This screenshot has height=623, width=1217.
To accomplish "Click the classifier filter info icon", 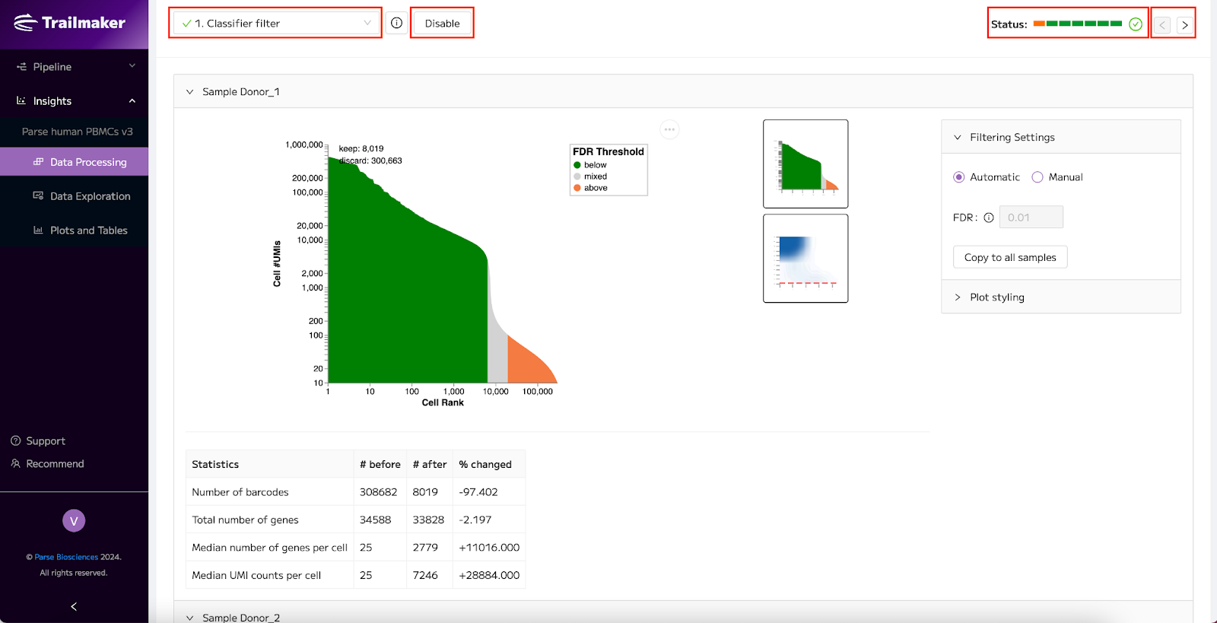I will click(396, 23).
